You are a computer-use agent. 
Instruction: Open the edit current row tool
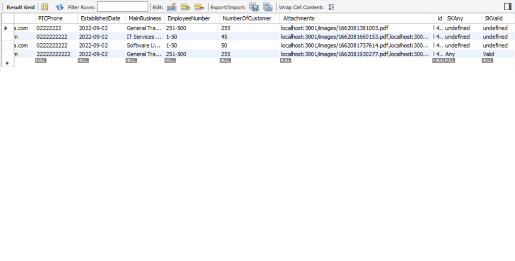tap(172, 7)
